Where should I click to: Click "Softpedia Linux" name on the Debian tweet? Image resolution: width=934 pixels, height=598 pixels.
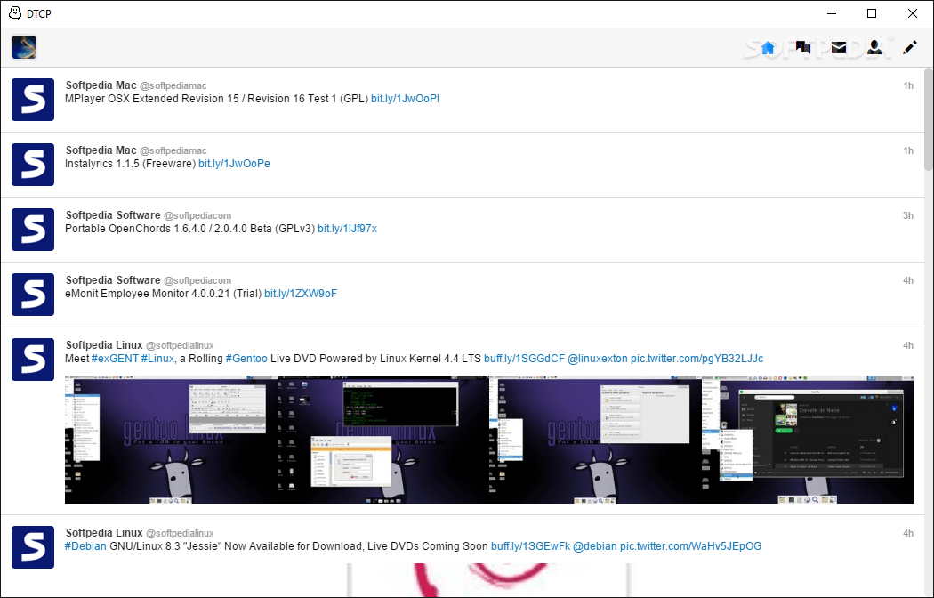pyautogui.click(x=104, y=533)
